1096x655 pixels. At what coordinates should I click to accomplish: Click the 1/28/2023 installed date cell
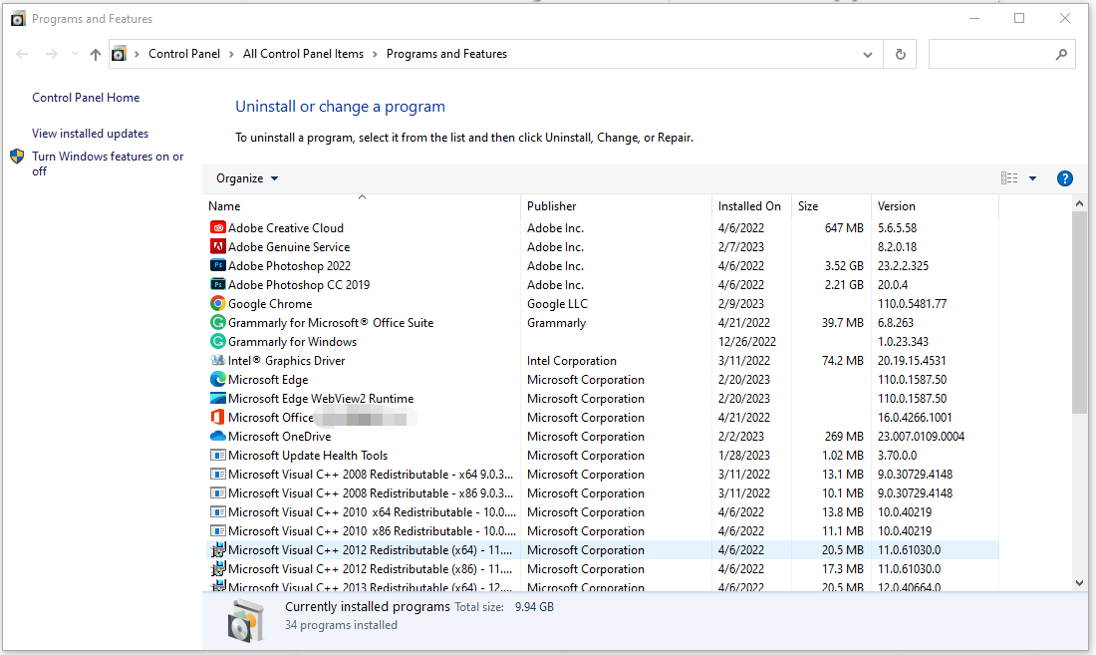[743, 455]
